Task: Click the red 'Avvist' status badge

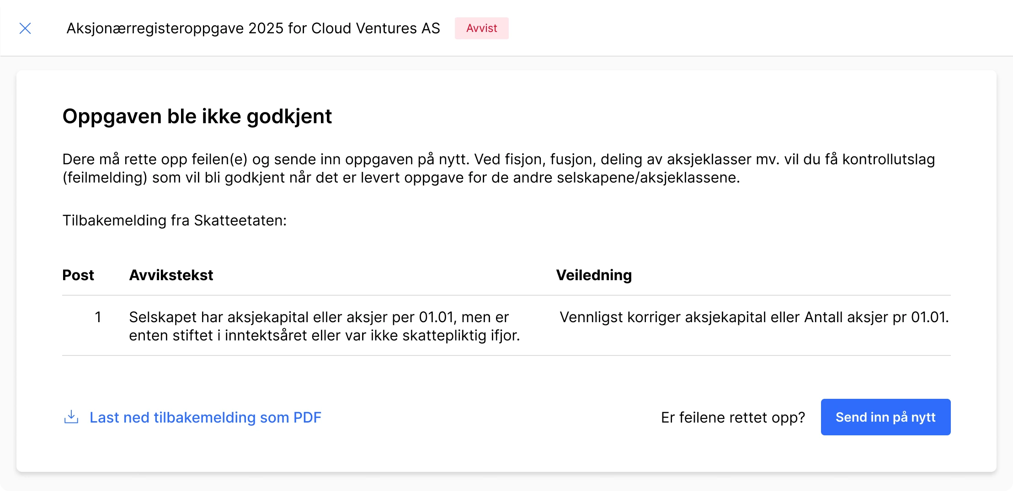Action: 481,28
